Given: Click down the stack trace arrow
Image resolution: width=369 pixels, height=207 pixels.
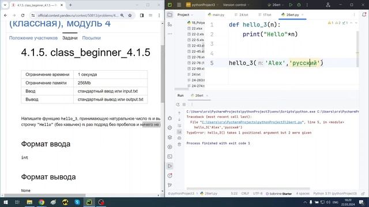Looking at the screenshot, I should click(179, 119).
